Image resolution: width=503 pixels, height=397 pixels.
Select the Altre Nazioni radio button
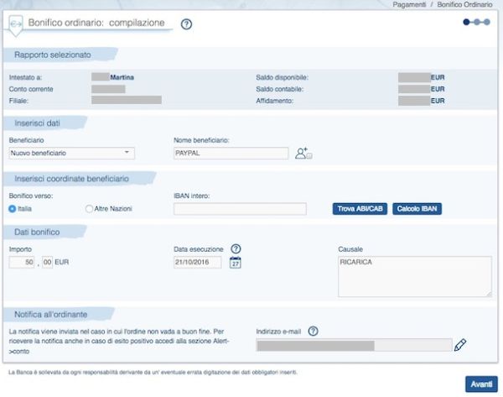tap(89, 208)
